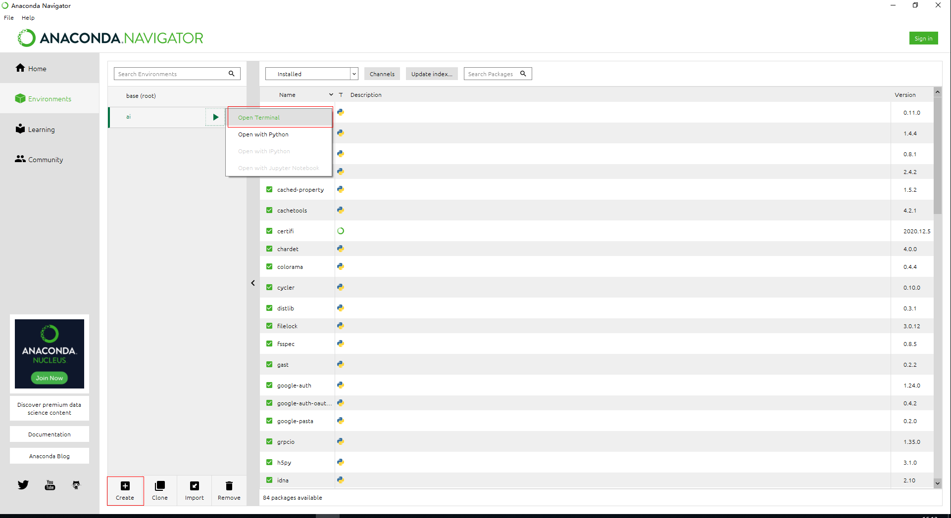Screen dimensions: 951x518
Task: Click the Sign in button
Action: pos(923,38)
